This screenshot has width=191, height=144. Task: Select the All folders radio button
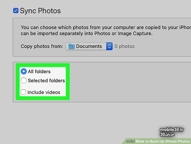(x=24, y=71)
